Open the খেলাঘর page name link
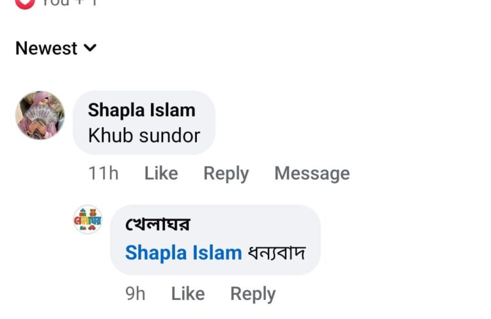This screenshot has width=491, height=319. click(157, 224)
